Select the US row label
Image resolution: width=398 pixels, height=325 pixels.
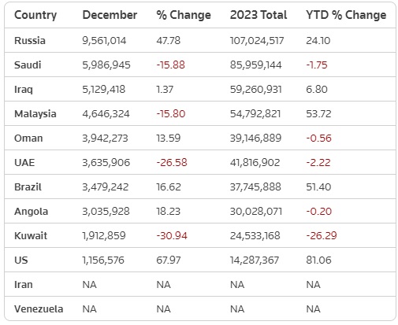click(21, 260)
